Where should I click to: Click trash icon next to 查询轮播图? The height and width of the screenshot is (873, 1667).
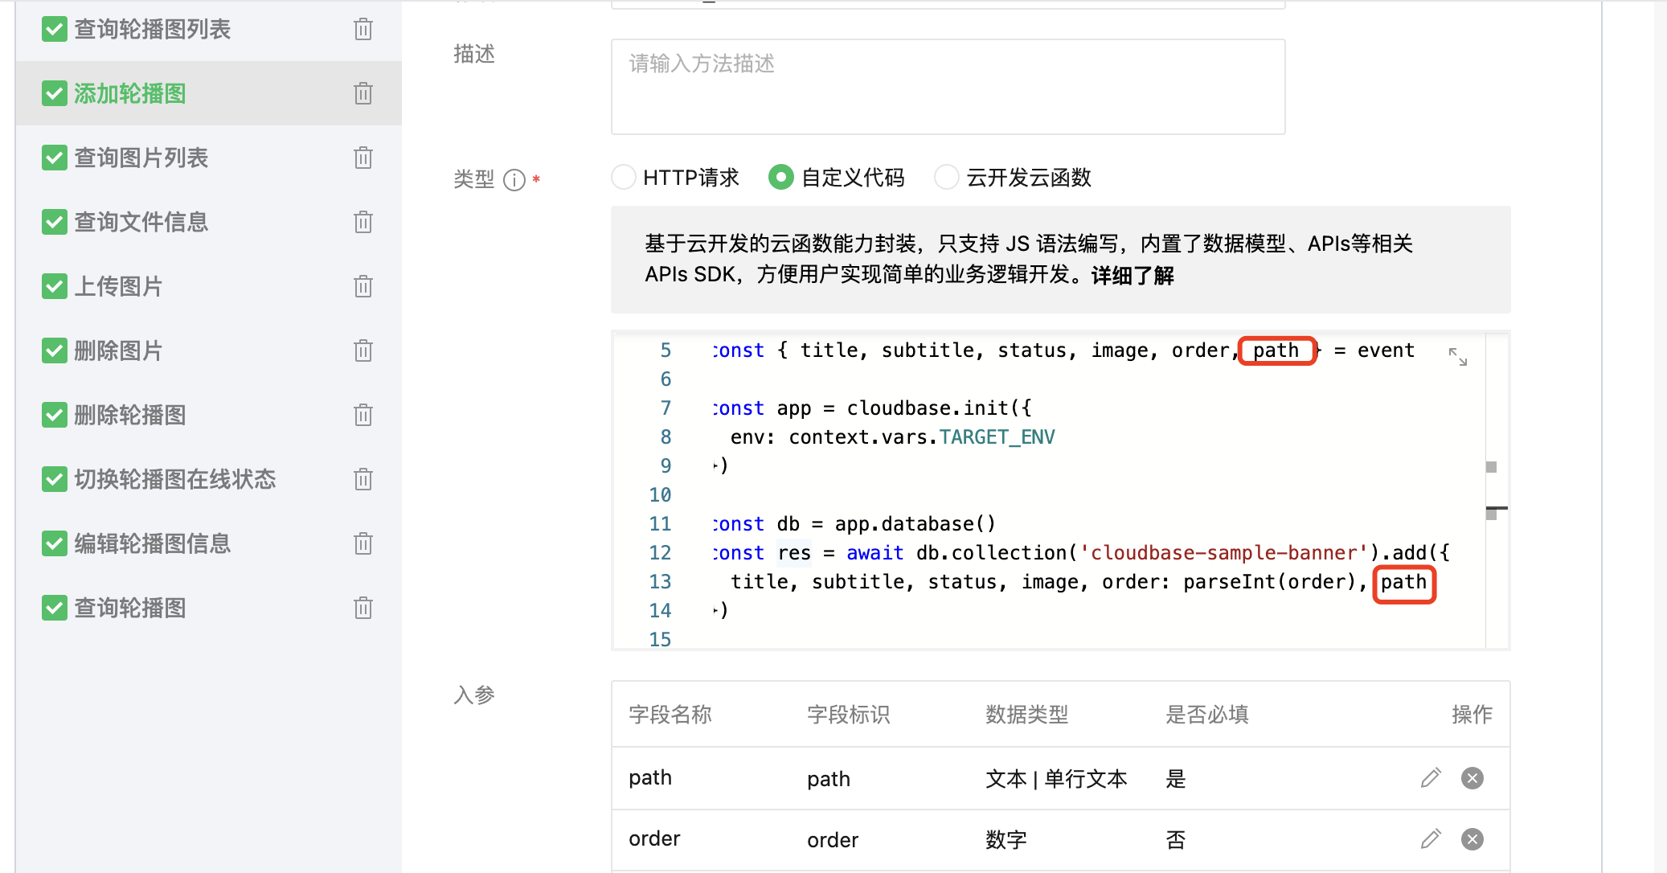[363, 608]
